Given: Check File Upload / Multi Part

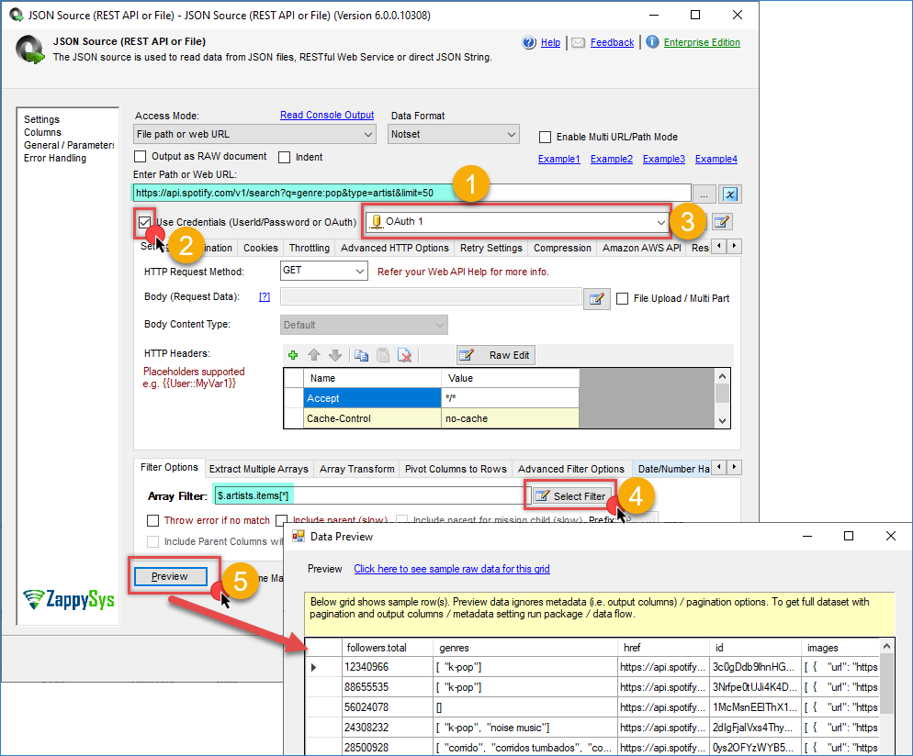Looking at the screenshot, I should point(623,298).
